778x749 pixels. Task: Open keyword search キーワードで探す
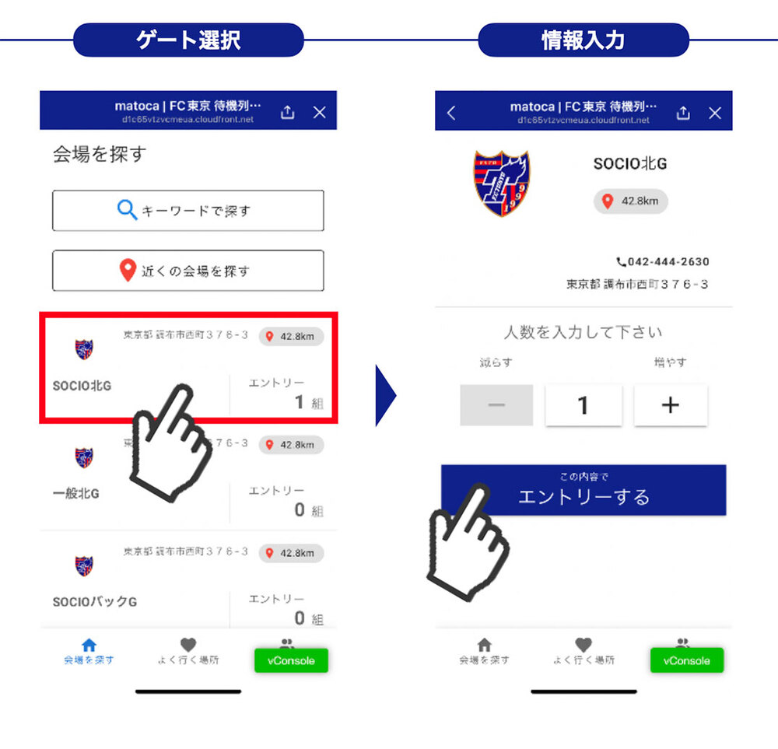(188, 210)
